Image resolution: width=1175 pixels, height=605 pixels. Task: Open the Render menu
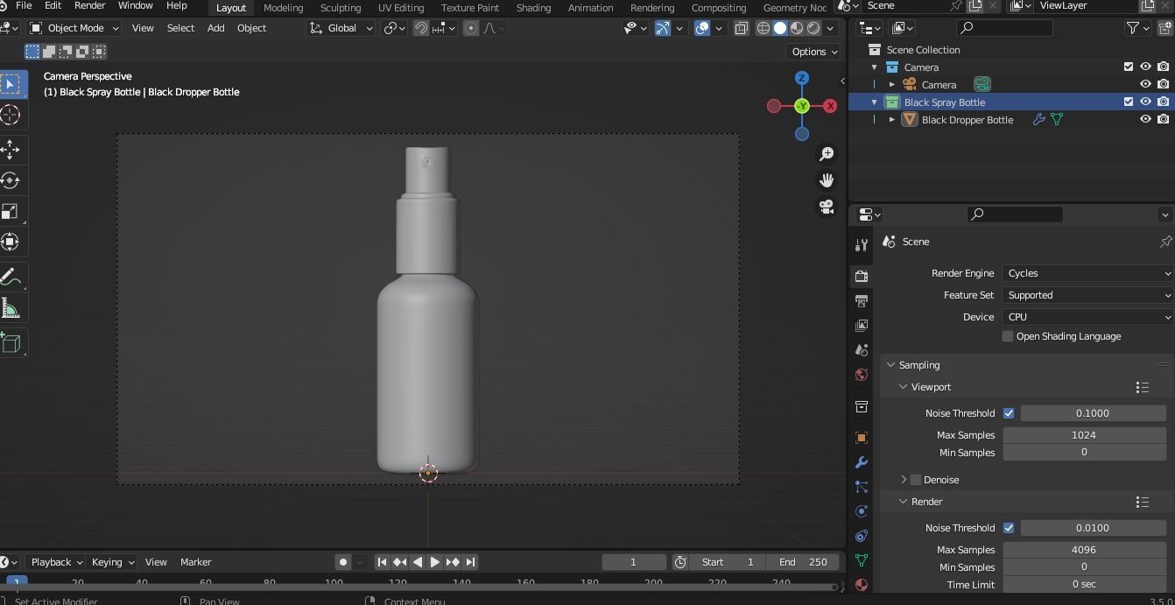click(89, 5)
